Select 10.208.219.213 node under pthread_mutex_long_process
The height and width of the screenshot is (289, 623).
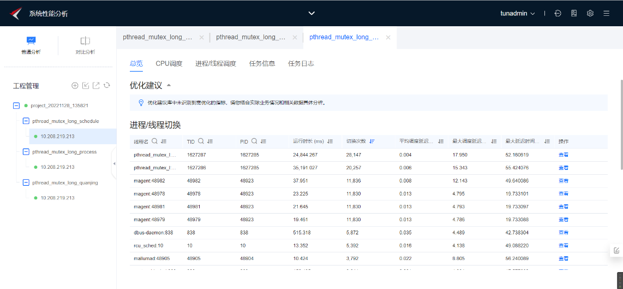point(58,167)
